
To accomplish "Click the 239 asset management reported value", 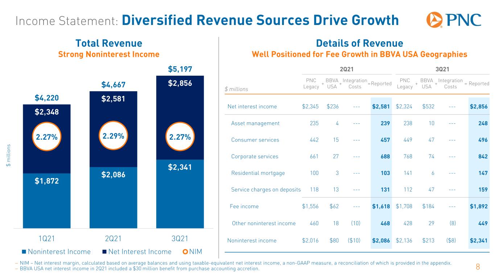I will 385,123.
